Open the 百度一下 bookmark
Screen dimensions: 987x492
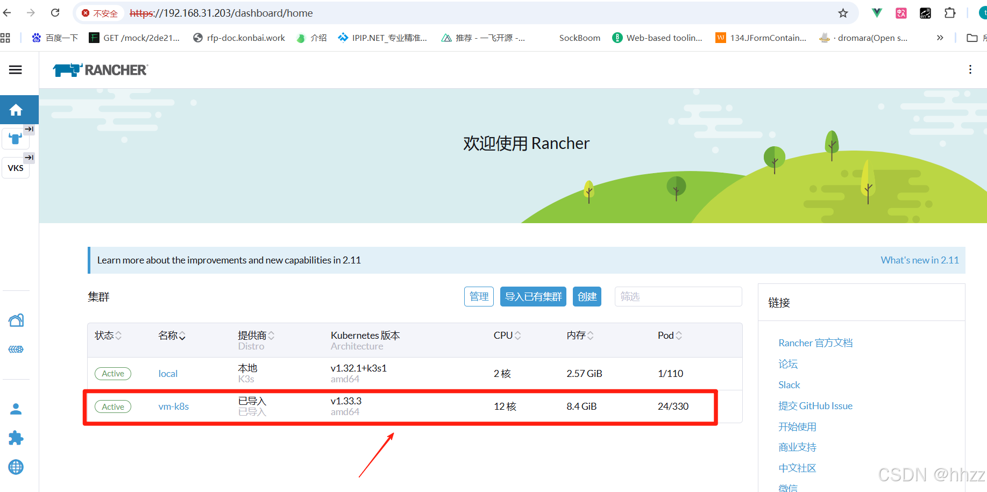[55, 38]
